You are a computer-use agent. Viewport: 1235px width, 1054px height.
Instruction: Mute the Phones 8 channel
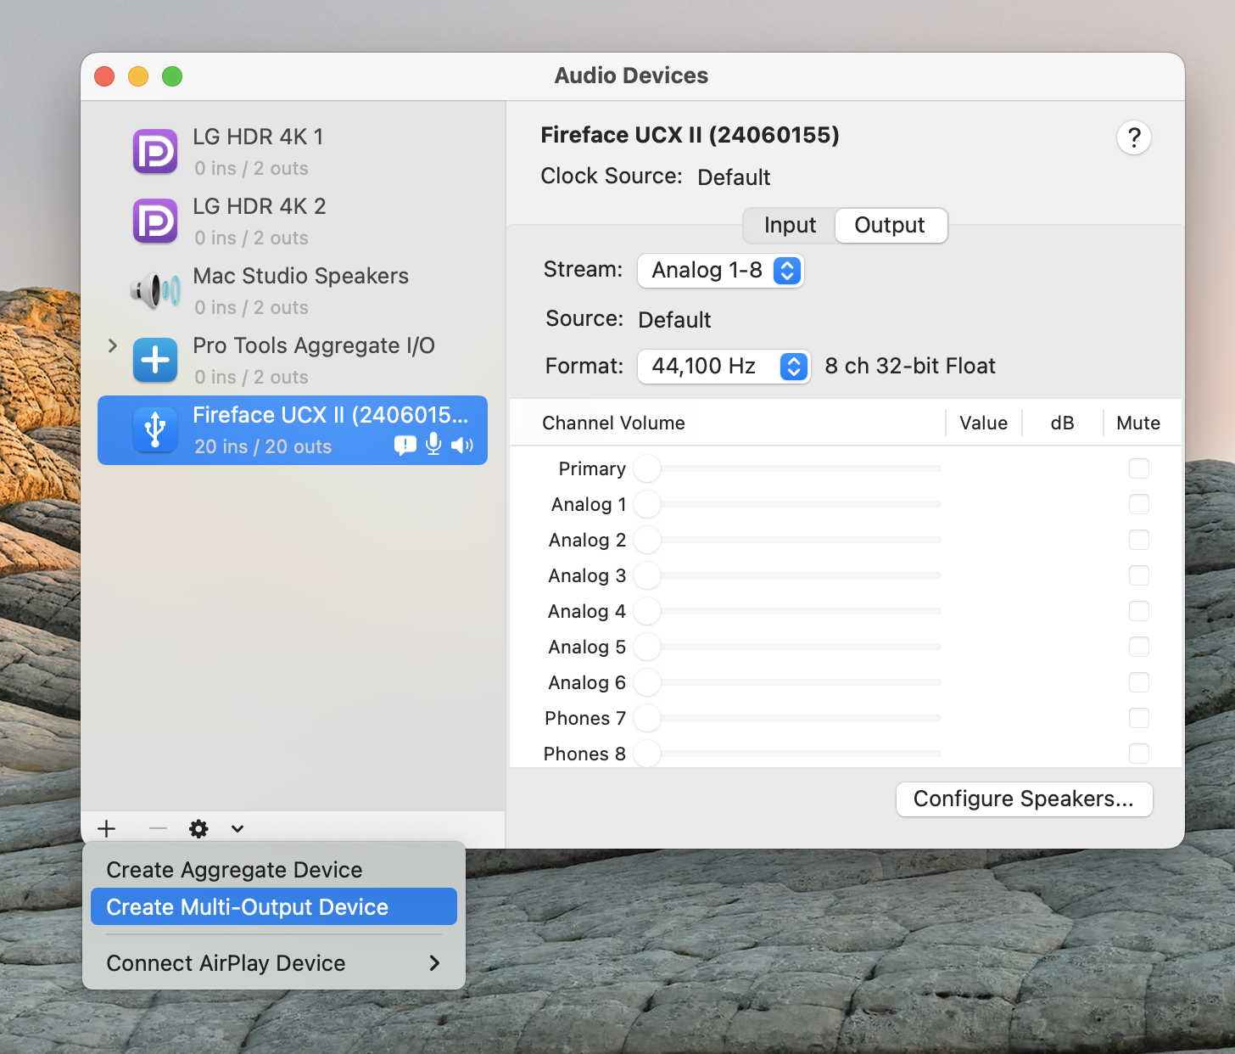[1139, 754]
